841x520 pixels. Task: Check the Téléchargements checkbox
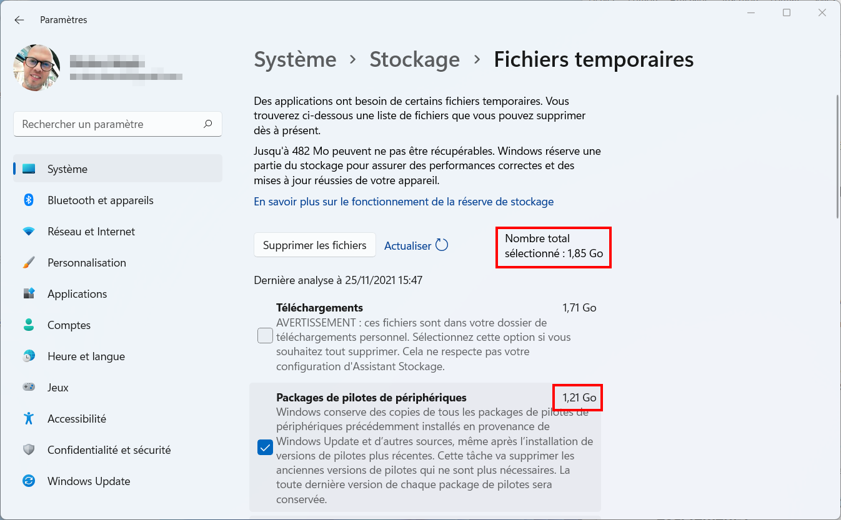tap(265, 336)
